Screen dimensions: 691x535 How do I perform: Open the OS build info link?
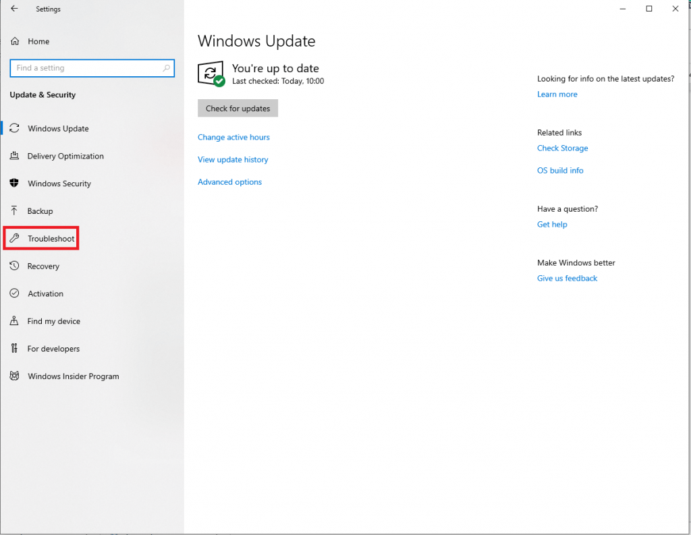click(x=560, y=171)
